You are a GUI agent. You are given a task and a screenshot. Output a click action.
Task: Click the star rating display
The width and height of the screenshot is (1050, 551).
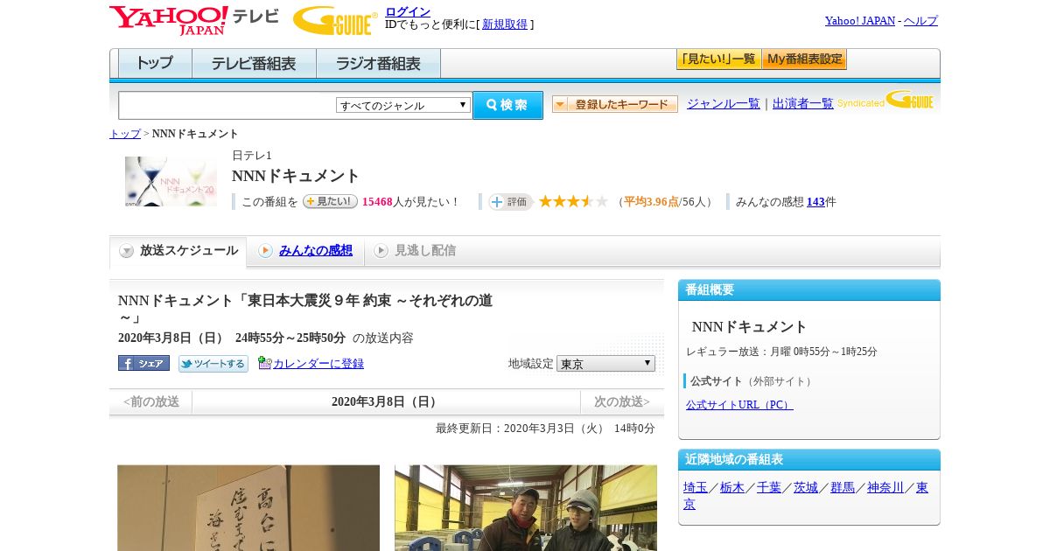(x=573, y=201)
